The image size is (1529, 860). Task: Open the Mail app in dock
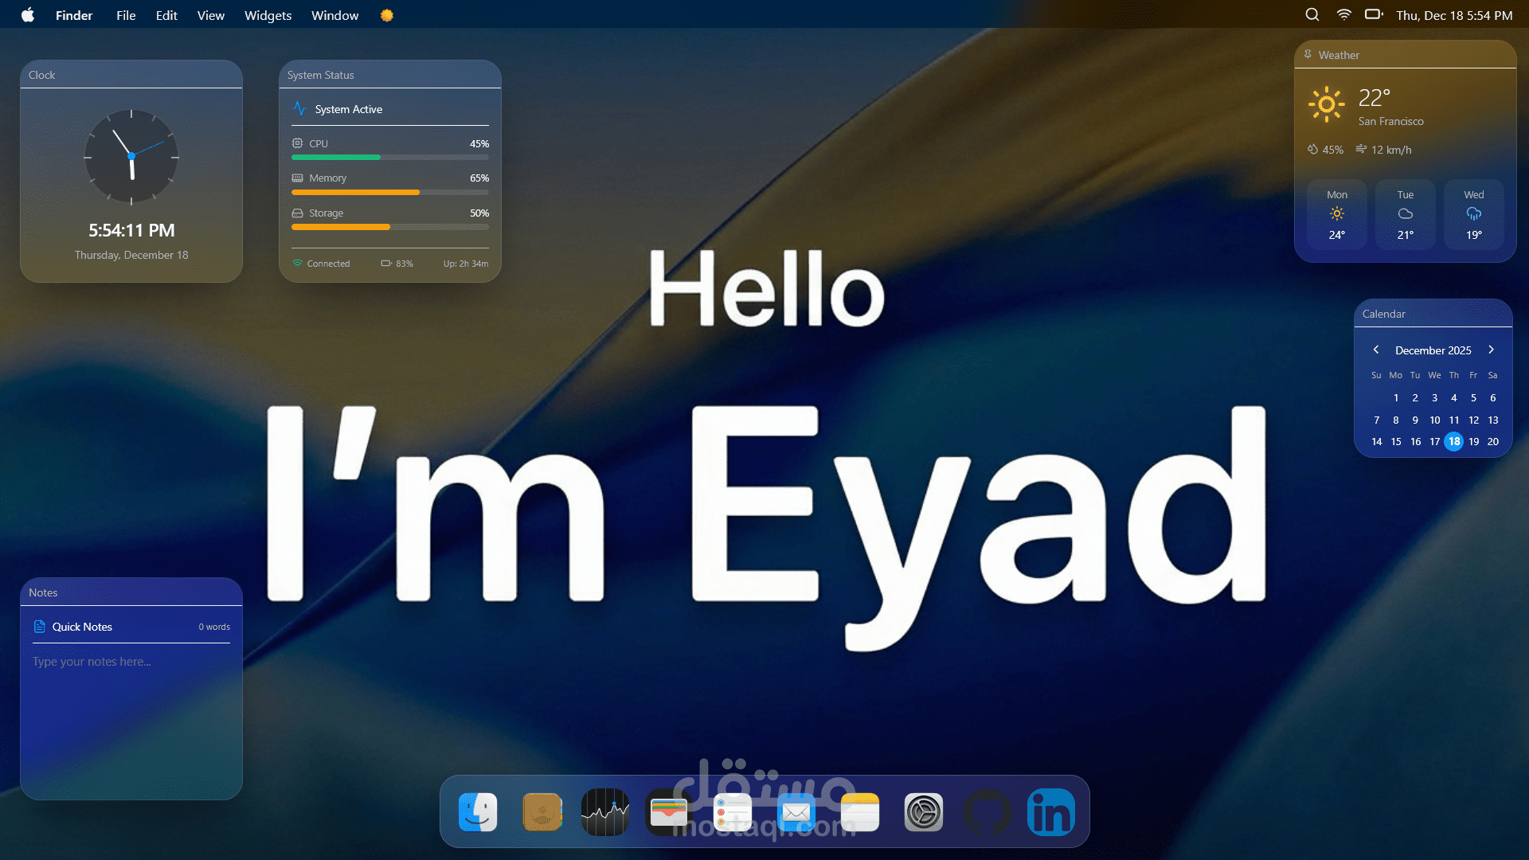coord(796,812)
